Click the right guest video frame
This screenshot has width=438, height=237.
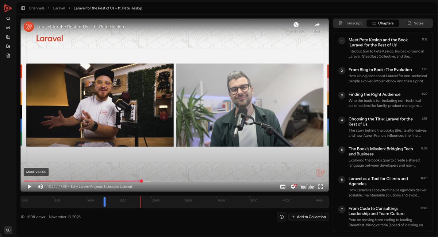click(250, 105)
